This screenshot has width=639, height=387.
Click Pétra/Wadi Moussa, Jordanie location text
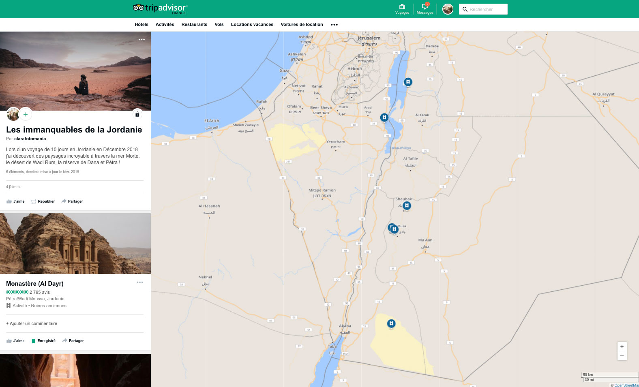click(35, 299)
